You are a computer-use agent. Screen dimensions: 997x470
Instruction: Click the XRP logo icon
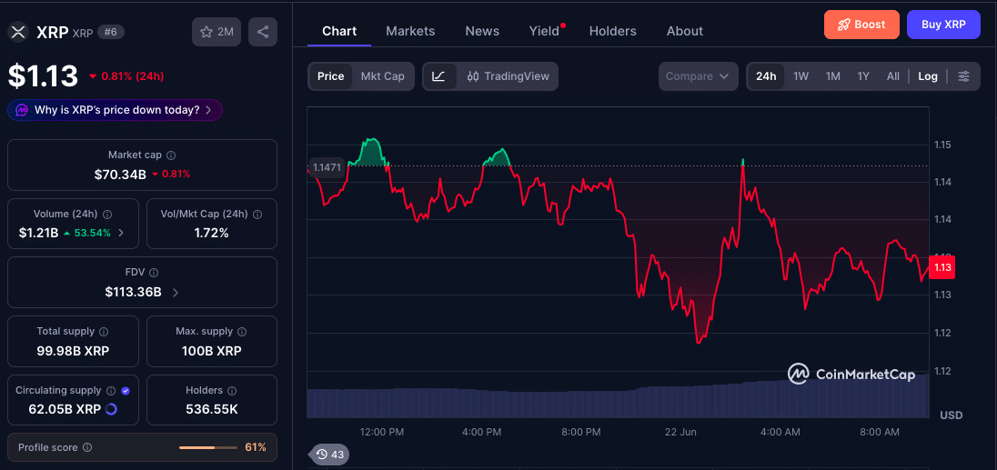coord(18,33)
